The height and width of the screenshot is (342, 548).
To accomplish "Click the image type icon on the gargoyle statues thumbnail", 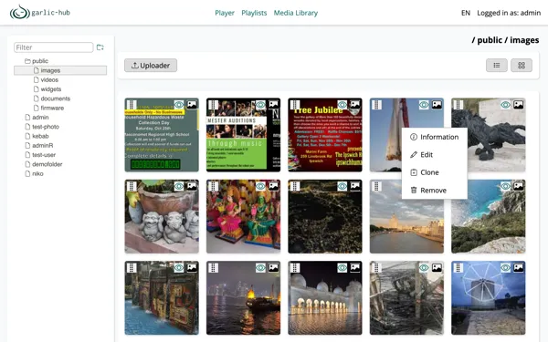I will [x=192, y=186].
